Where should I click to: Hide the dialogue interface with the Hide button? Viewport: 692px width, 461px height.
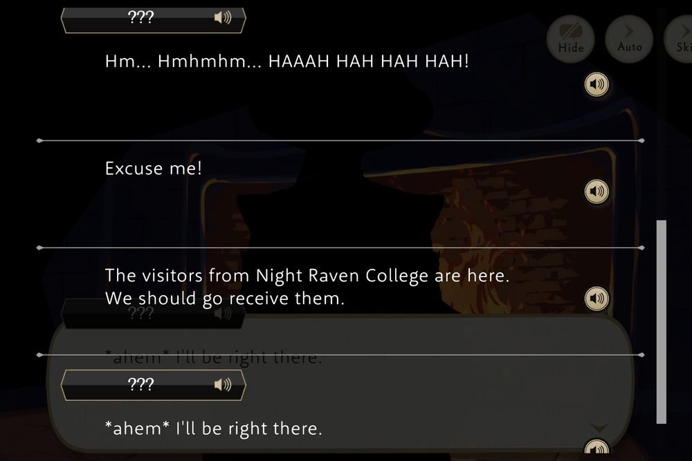[x=571, y=39]
